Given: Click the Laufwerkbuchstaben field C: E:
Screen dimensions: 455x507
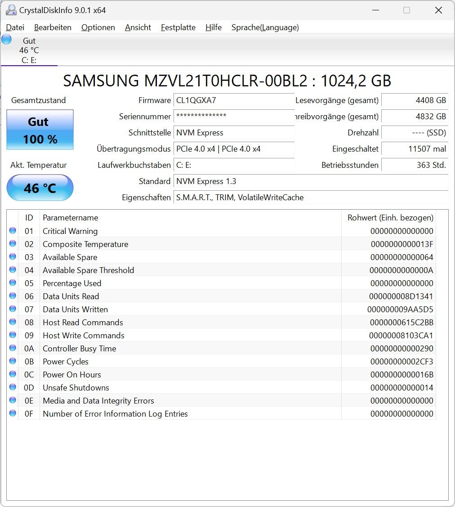Looking at the screenshot, I should (x=234, y=165).
